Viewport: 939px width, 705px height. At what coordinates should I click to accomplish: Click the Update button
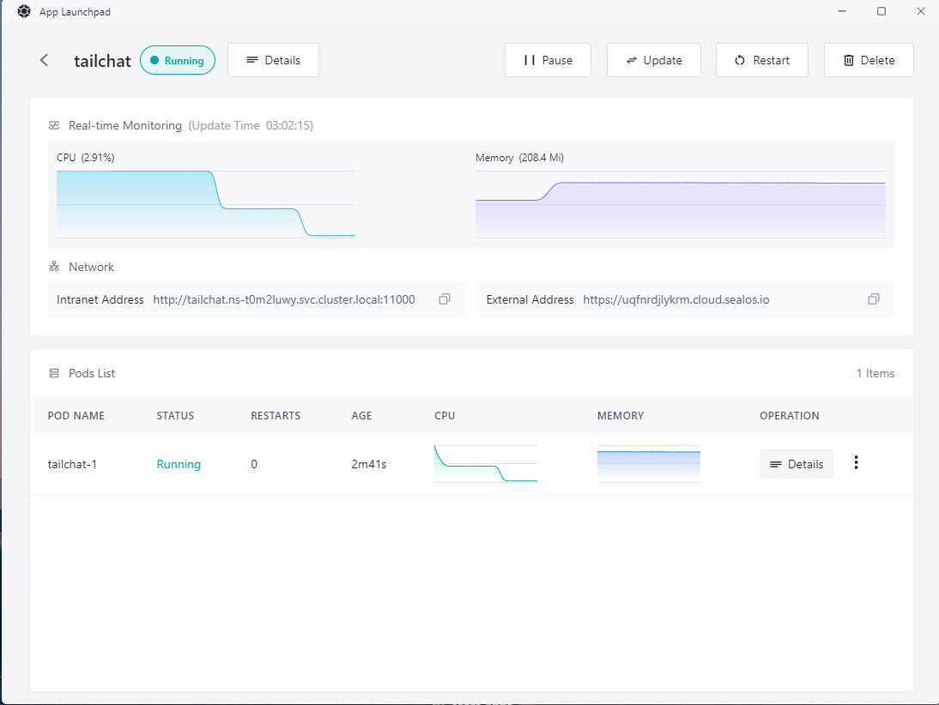coord(653,60)
